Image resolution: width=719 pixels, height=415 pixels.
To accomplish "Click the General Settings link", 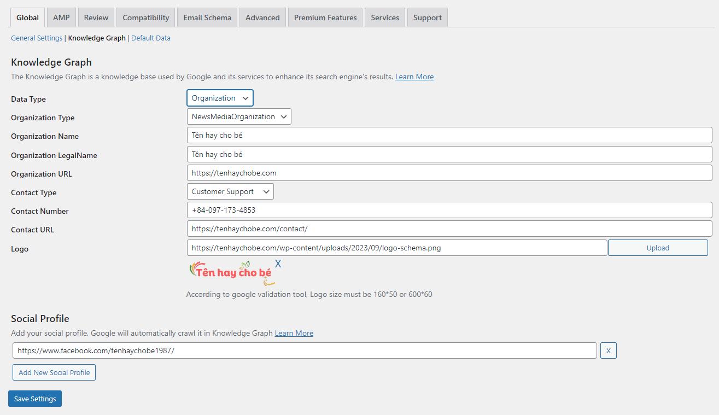I will 37,38.
